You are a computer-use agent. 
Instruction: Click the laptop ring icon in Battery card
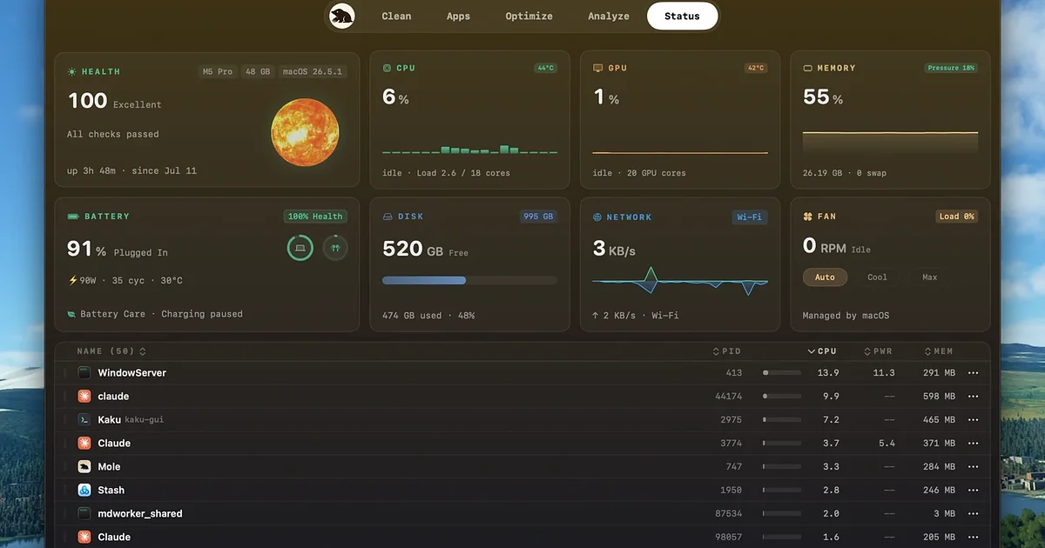coord(300,248)
